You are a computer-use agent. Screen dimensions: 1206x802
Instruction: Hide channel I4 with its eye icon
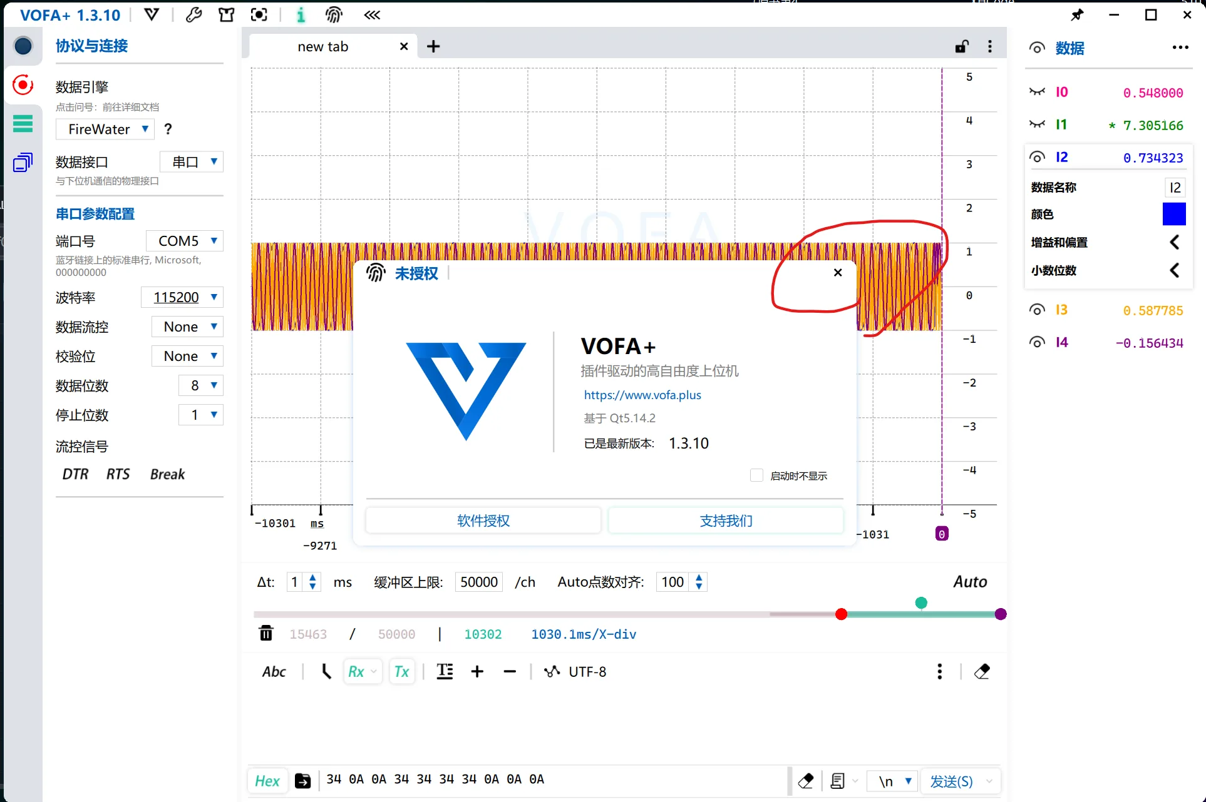pos(1037,342)
